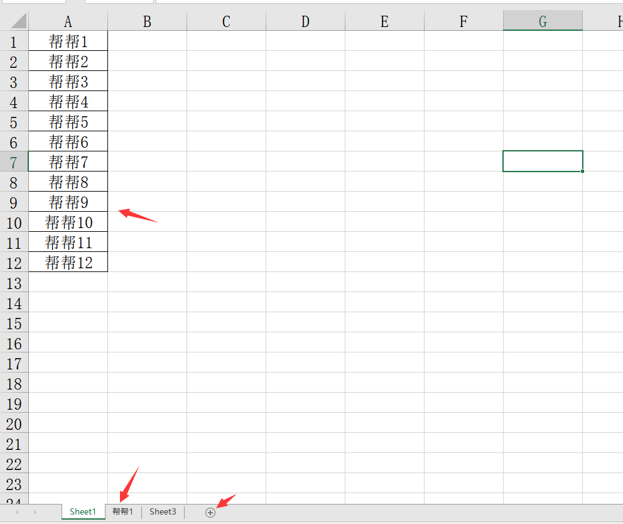The image size is (623, 524).
Task: Select column G header
Action: [543, 21]
